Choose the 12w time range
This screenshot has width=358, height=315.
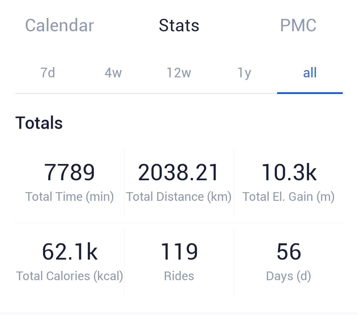click(x=179, y=73)
